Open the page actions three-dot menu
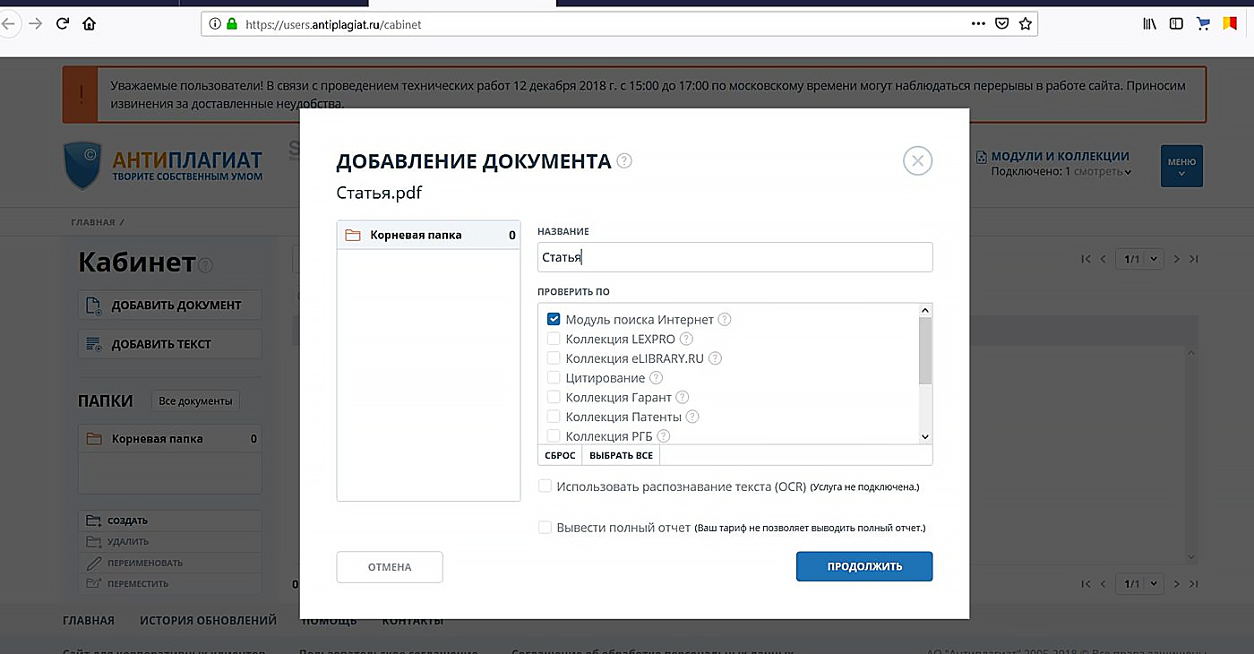 point(978,24)
